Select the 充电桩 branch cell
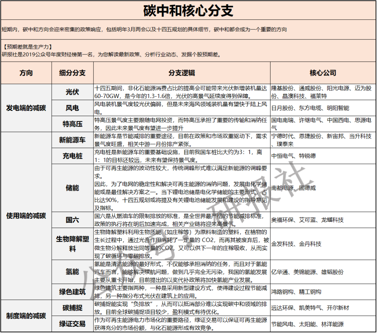This screenshot has width=377, height=333. [x=72, y=156]
